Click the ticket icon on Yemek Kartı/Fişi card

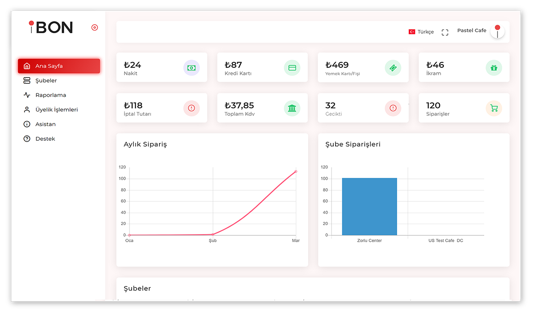click(393, 68)
